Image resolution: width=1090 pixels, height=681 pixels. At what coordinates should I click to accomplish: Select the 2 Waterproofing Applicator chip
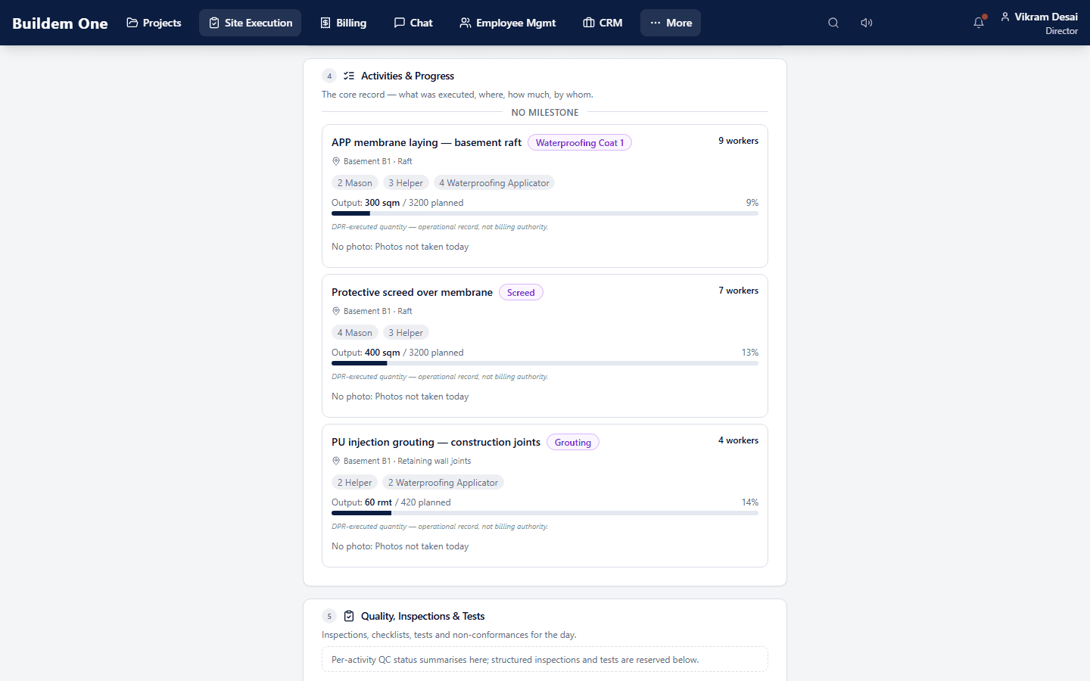coord(443,483)
